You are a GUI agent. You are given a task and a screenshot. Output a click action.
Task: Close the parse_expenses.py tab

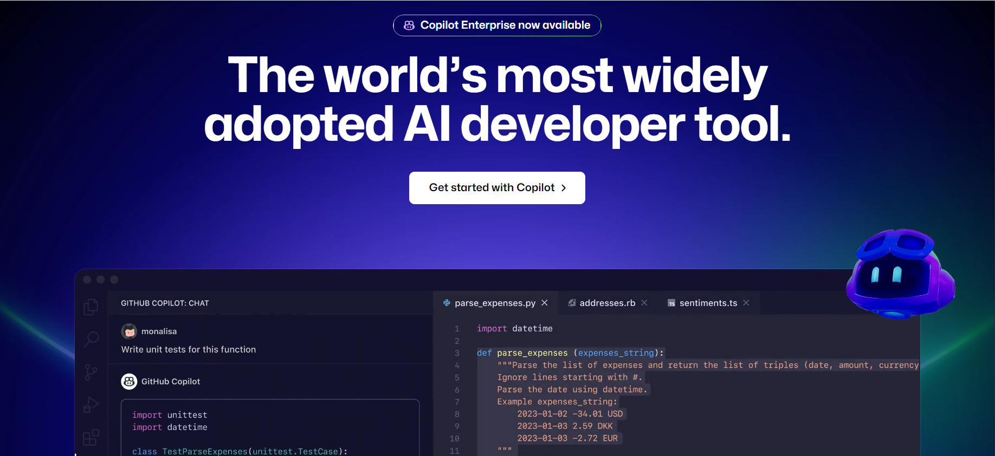(545, 303)
